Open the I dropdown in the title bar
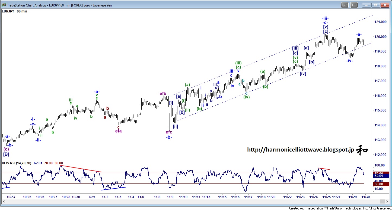 point(354,5)
